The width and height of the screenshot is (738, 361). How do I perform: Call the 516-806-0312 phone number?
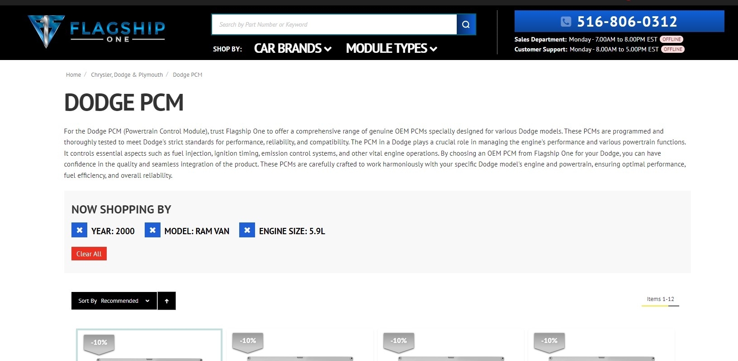[627, 21]
